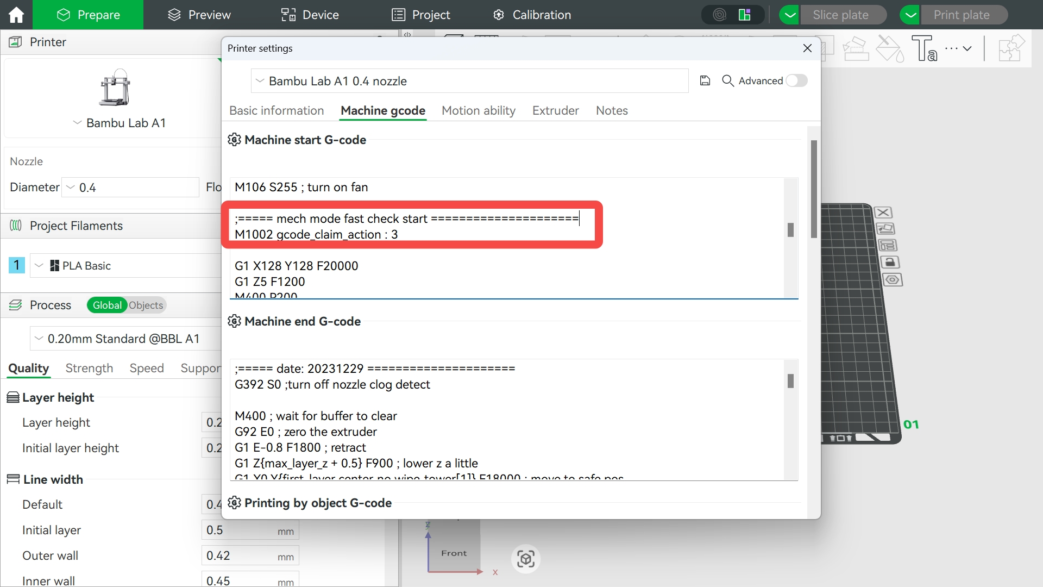Open the Print plate green dropdown arrow

tap(910, 15)
